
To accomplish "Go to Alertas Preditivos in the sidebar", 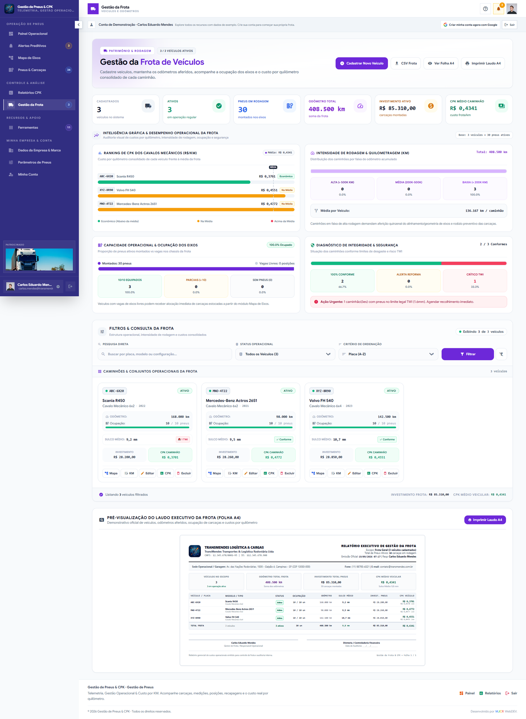I will pyautogui.click(x=39, y=46).
